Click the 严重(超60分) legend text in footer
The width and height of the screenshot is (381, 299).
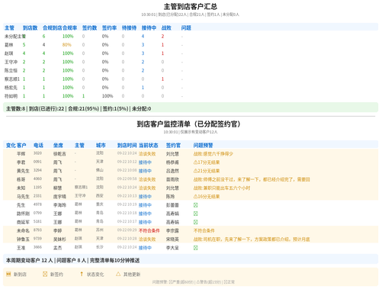click(181, 282)
